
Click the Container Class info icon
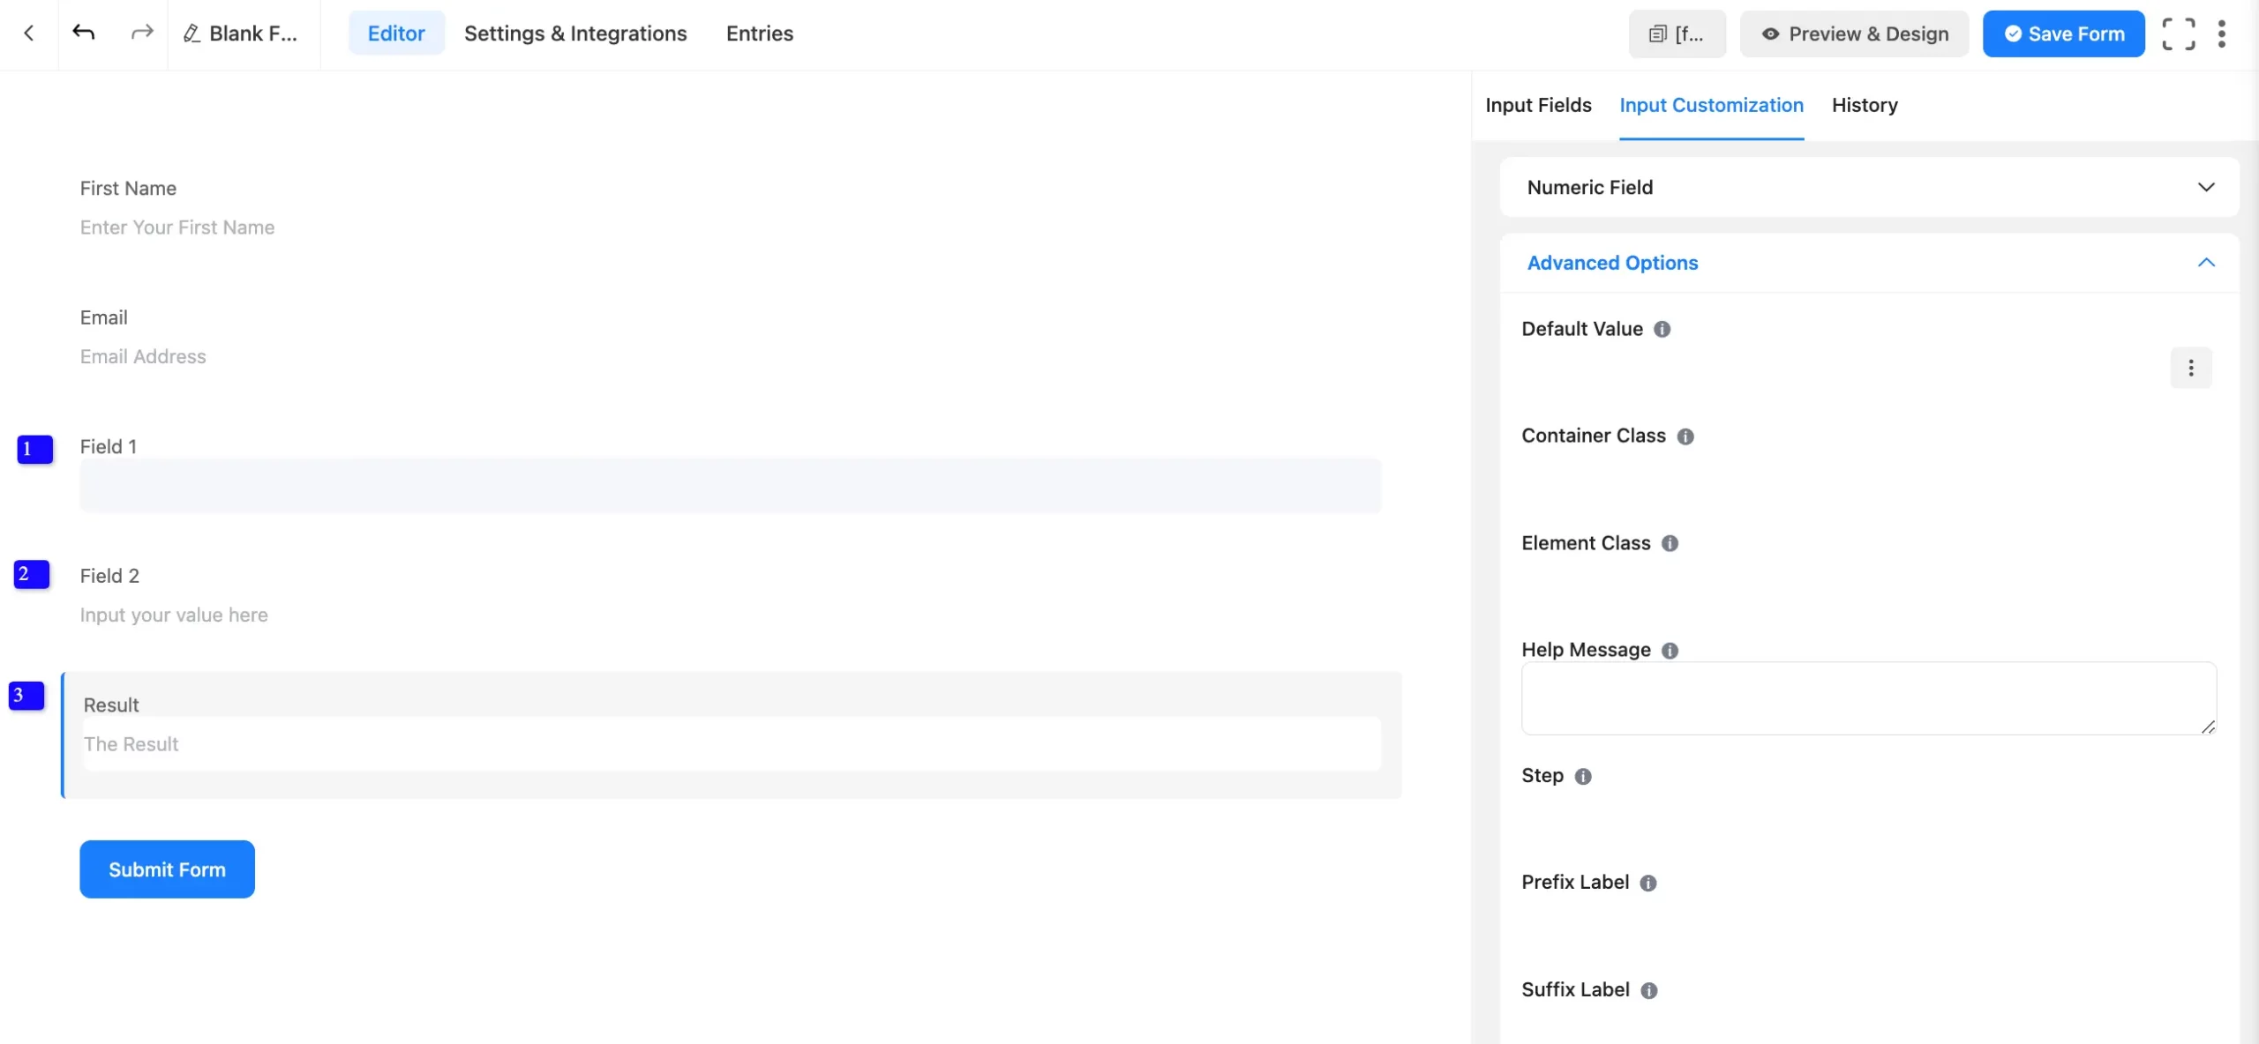[1685, 436]
